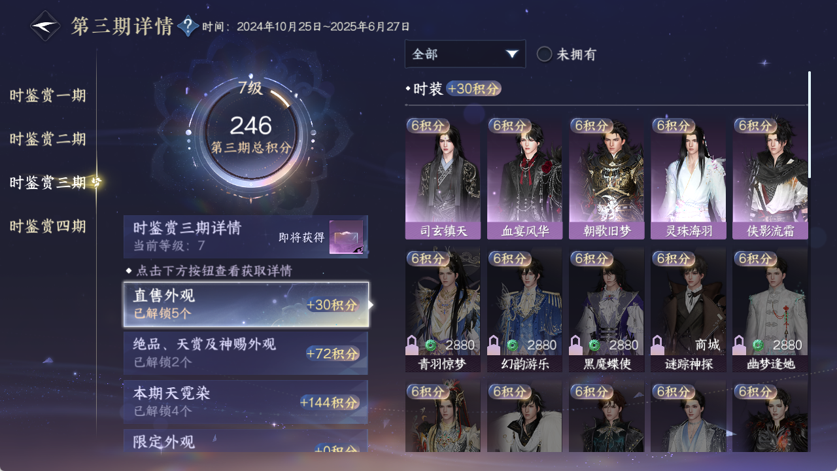Click the jade coin icon on 曲梦逢她
The width and height of the screenshot is (837, 471).
click(757, 345)
